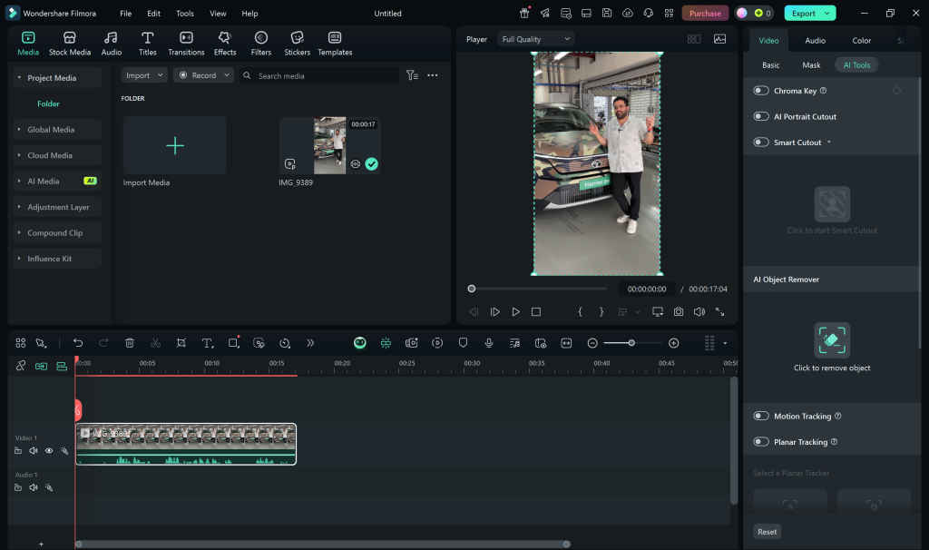Switch to the Audio tab in right panel

point(815,39)
